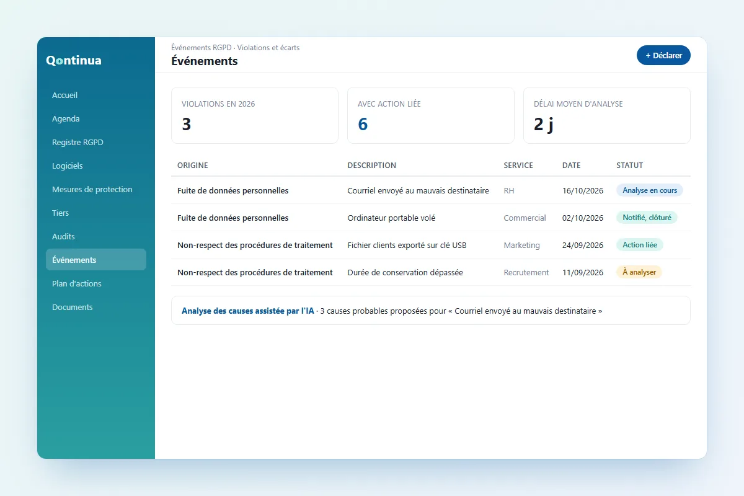
Task: Click the date 16/10/2026
Action: click(583, 191)
